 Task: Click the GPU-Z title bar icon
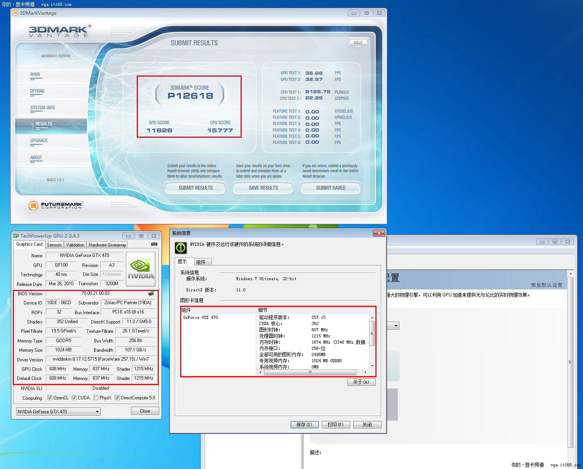point(16,236)
